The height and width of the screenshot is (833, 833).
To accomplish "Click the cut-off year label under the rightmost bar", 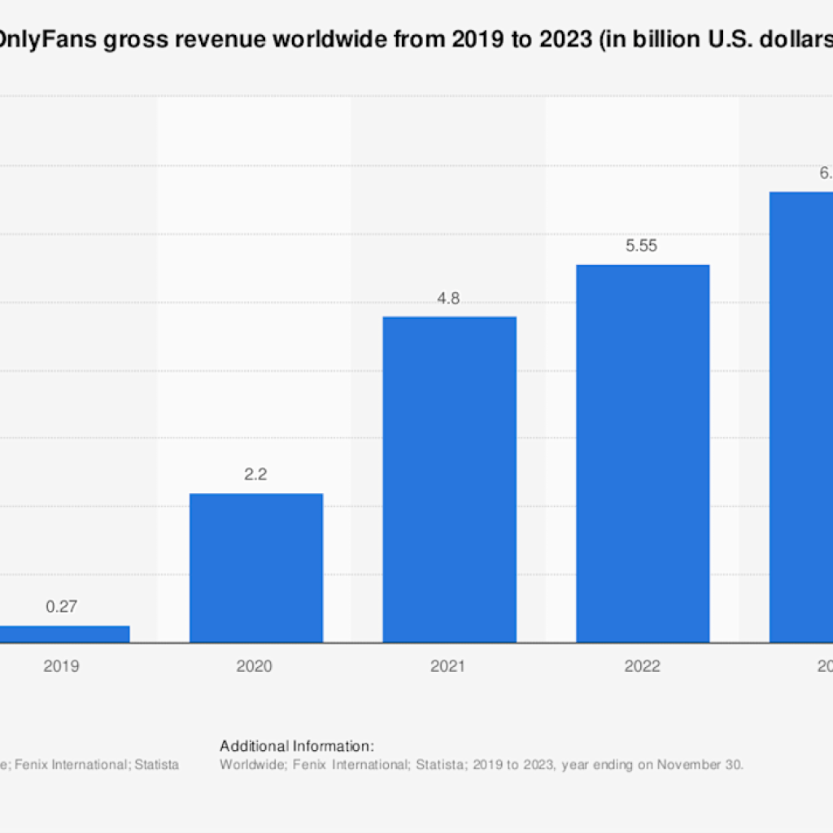I will click(822, 666).
